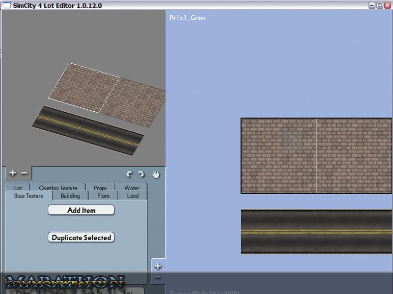This screenshot has width=393, height=294.
Task: Zoom out the 3D lot preview
Action: pos(24,173)
